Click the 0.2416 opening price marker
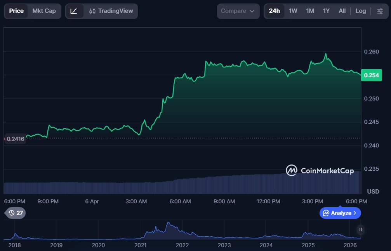Viewport: 391px width, 251px height. [x=16, y=138]
